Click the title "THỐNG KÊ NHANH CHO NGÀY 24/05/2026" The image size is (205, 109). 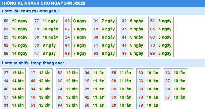point(43,3)
